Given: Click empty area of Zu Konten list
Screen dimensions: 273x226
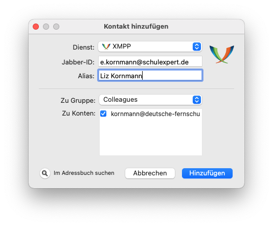Looking at the screenshot, I should pos(151,137).
